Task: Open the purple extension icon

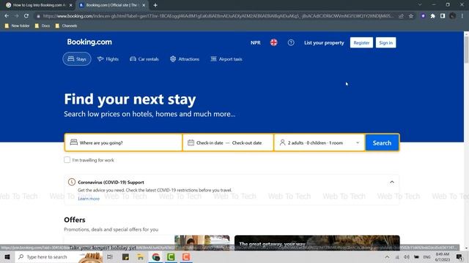Action: tap(423, 16)
